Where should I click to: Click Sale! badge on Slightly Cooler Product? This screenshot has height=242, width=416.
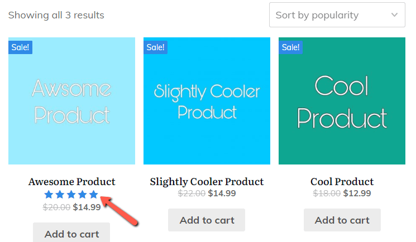click(x=155, y=47)
